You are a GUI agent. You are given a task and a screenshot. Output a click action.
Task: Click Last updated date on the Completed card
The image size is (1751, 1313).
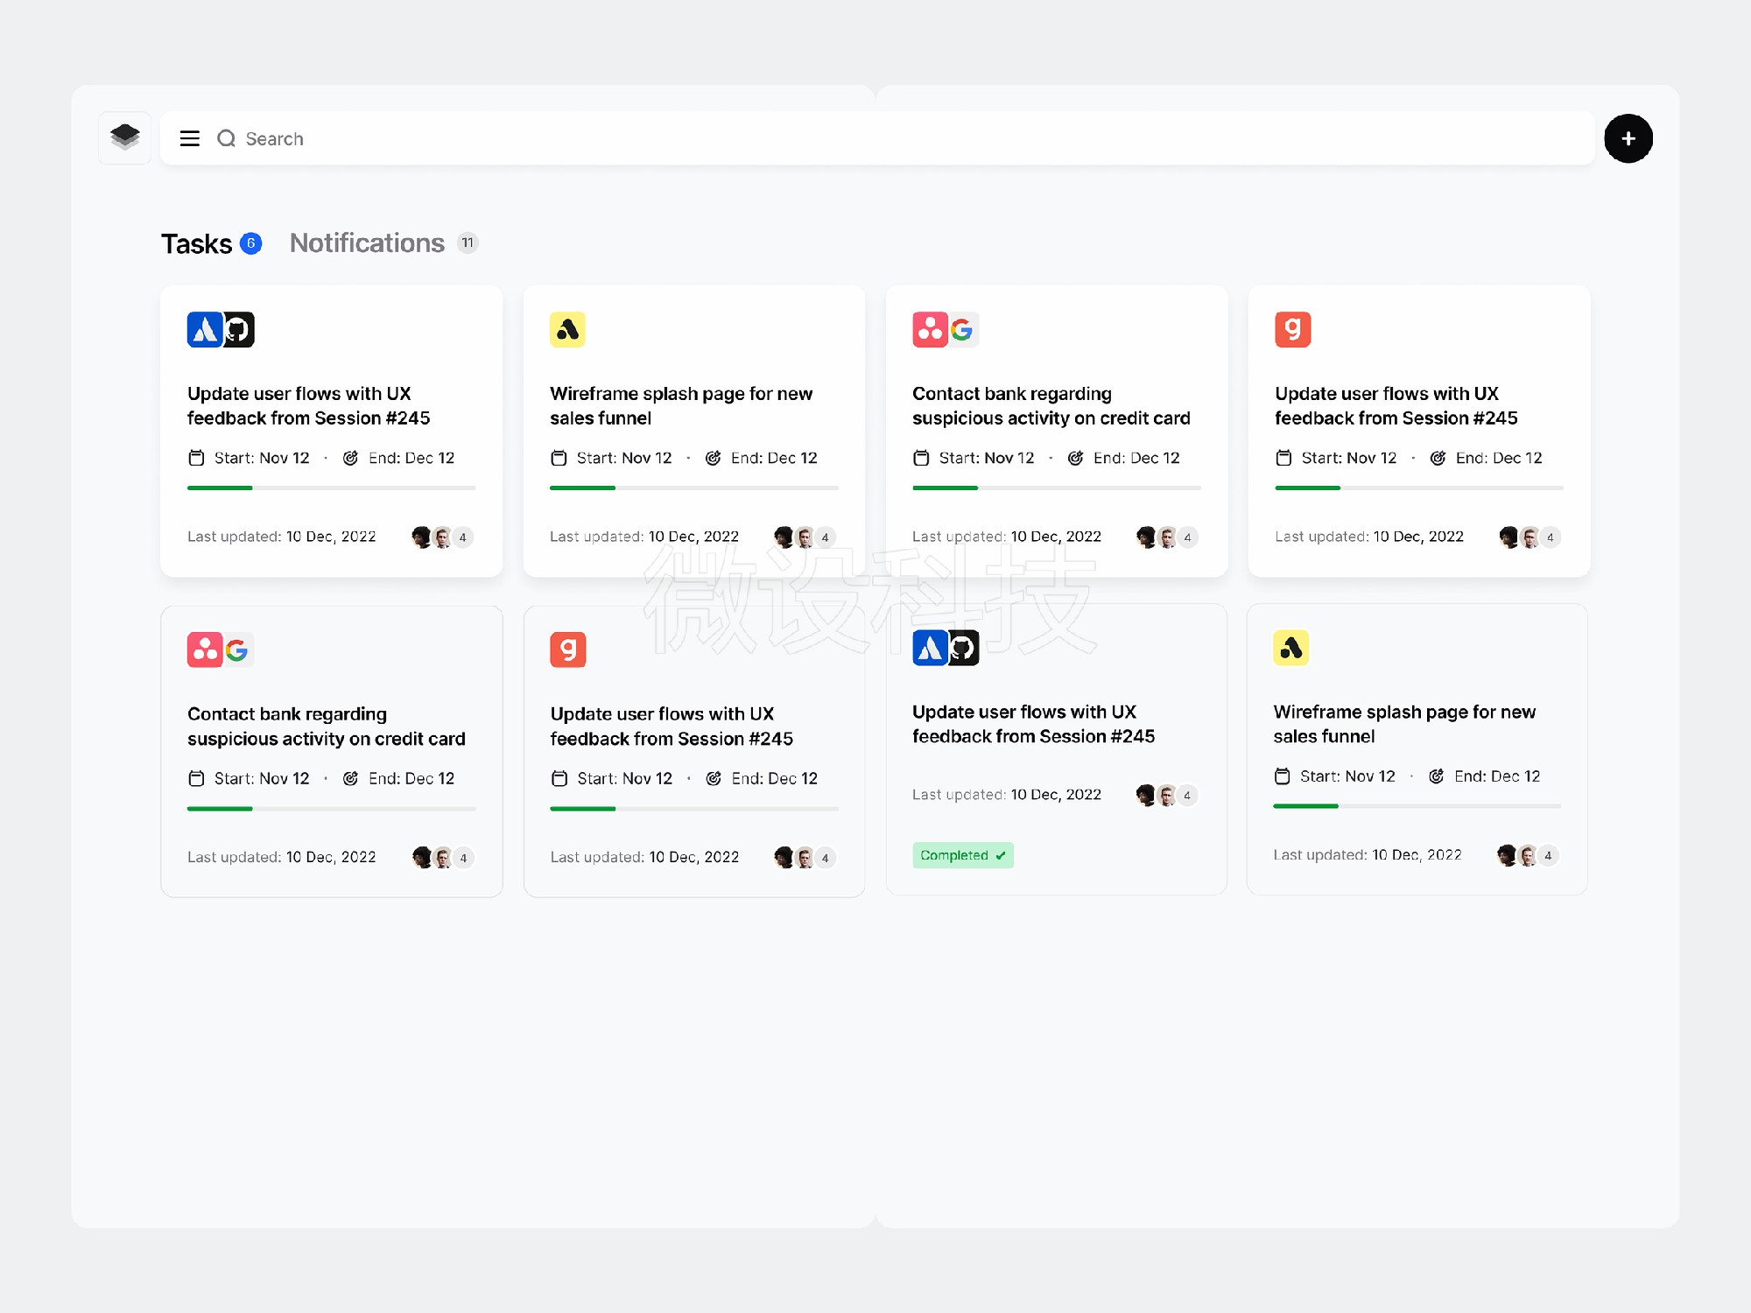pos(1056,794)
